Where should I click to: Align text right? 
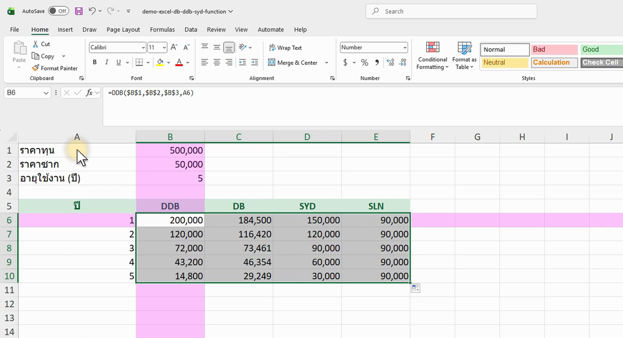(x=229, y=62)
